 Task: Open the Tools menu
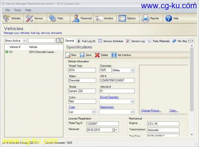tap(17, 10)
